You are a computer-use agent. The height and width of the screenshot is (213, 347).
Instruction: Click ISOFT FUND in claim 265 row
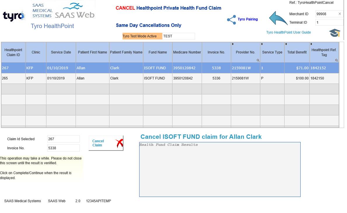(158, 78)
